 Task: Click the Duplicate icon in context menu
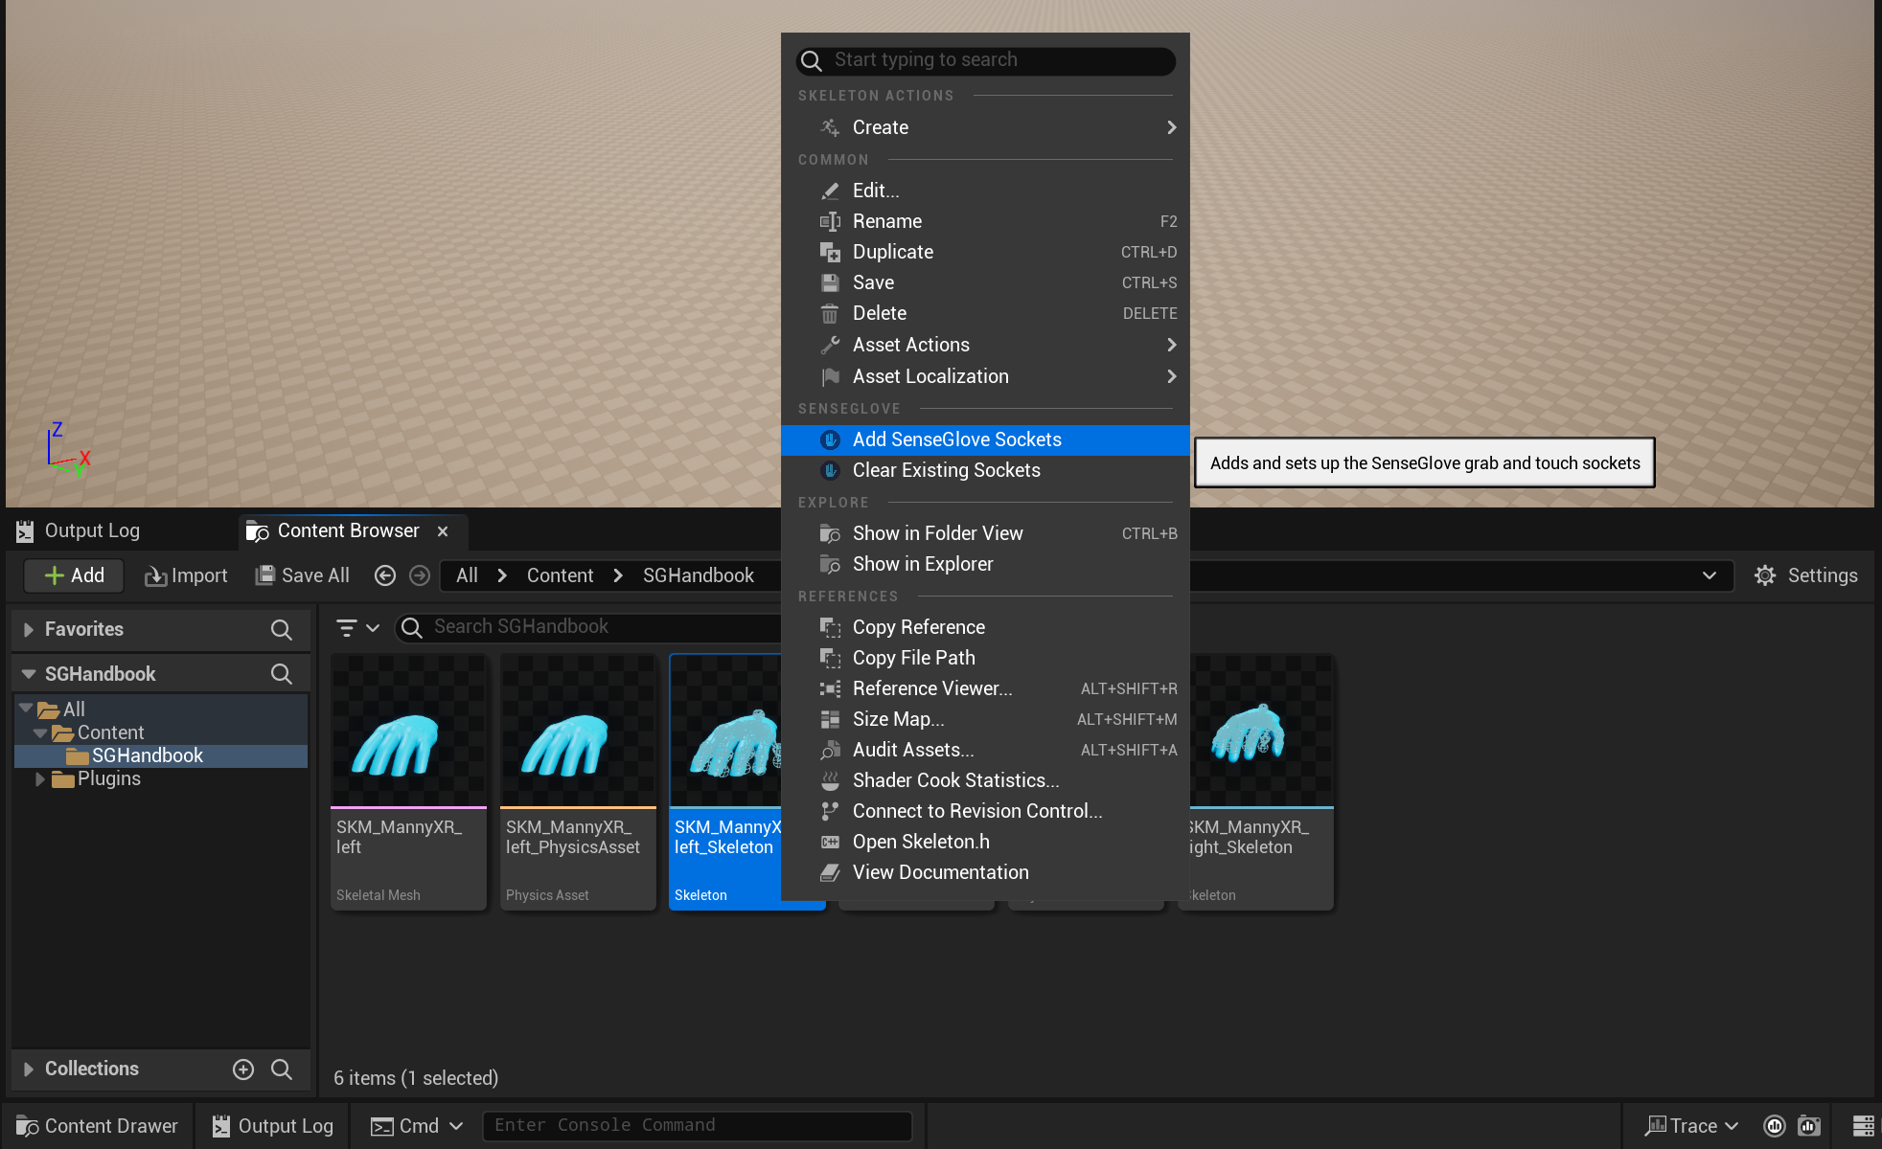[831, 251]
